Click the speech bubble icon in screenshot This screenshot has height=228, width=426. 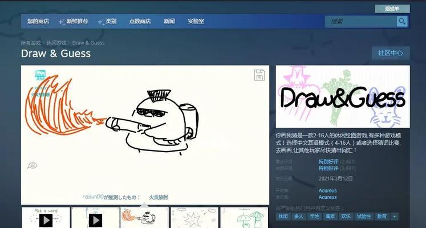tap(32, 165)
